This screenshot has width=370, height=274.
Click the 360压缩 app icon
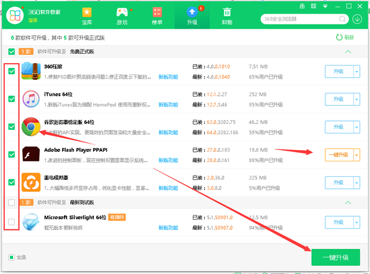click(31, 71)
